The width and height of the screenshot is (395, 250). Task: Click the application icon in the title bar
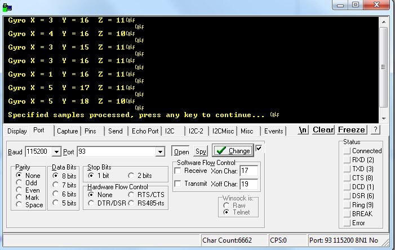[x=7, y=7]
